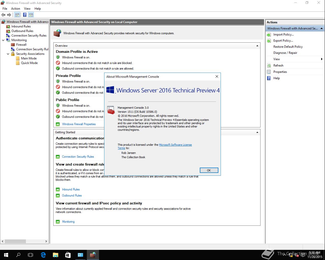Image resolution: width=325 pixels, height=260 pixels.
Task: Click the Import Policy icon
Action: [269, 35]
